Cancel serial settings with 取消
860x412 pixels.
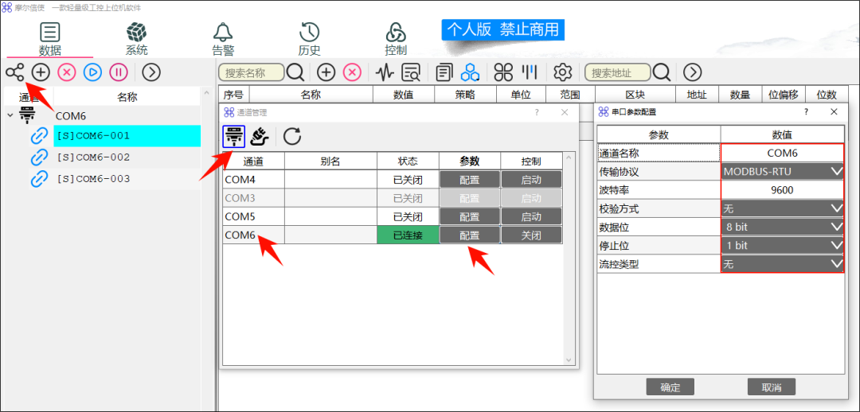[771, 387]
